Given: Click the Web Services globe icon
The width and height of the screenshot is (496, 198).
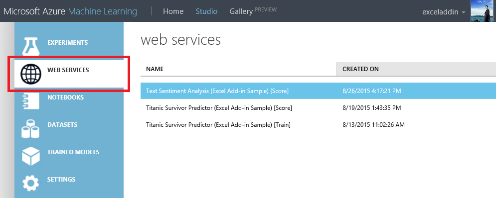Looking at the screenshot, I should coord(31,74).
